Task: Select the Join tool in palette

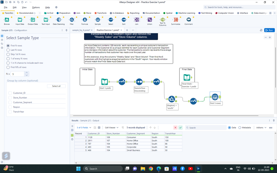Action: coord(137,20)
